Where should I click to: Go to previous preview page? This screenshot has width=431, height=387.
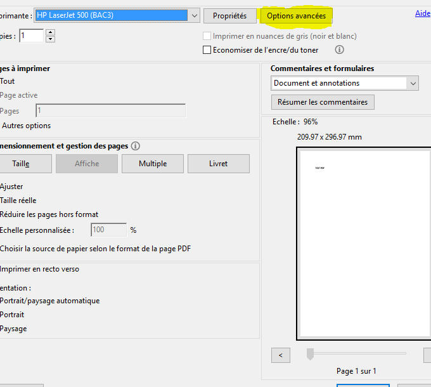tap(281, 355)
